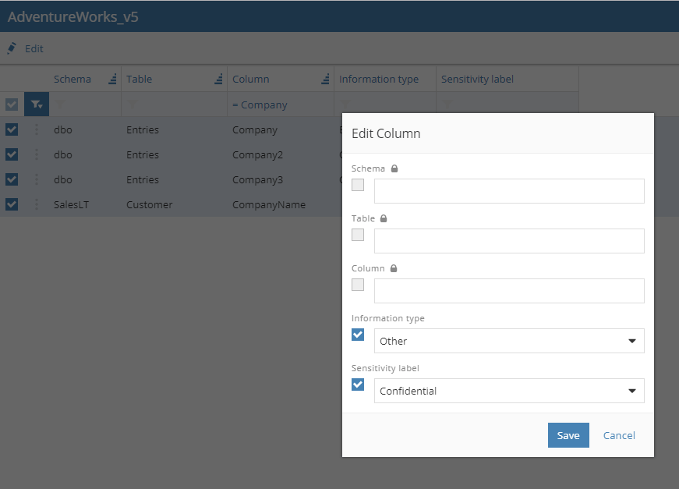Click the Sensitivity label column header

coord(477,80)
